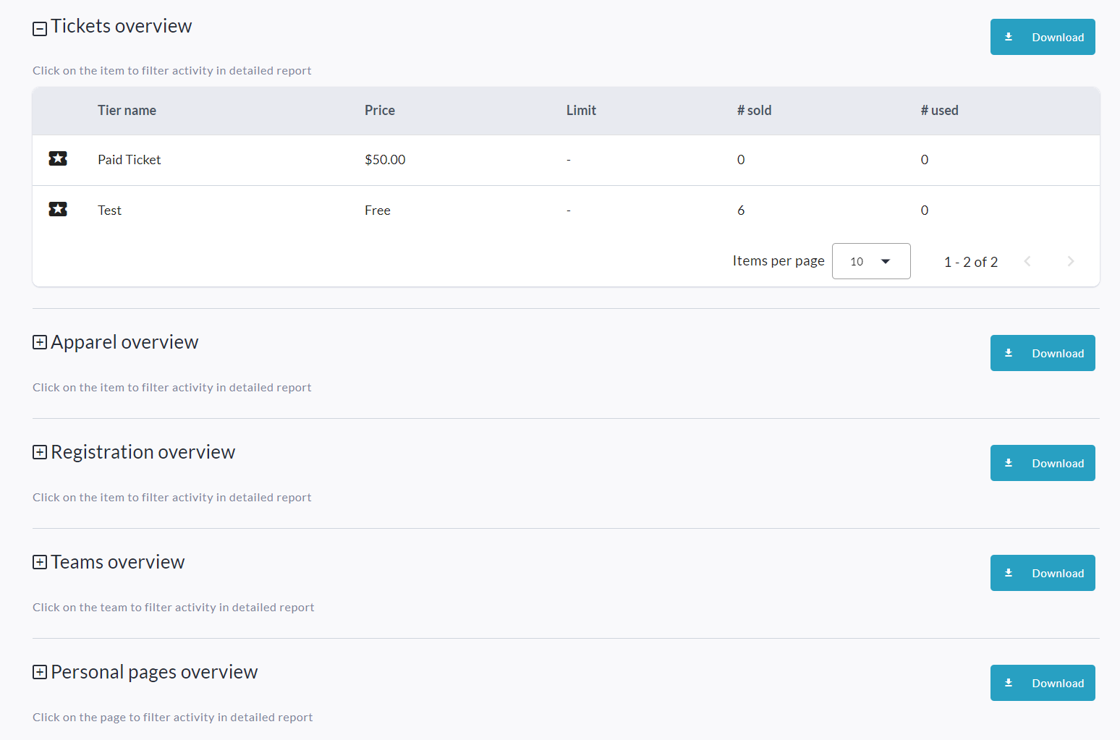Click the # sold column header
This screenshot has height=740, width=1120.
pos(754,111)
